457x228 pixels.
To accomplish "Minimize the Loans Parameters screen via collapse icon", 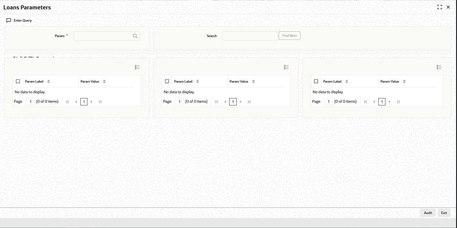I will [439, 7].
